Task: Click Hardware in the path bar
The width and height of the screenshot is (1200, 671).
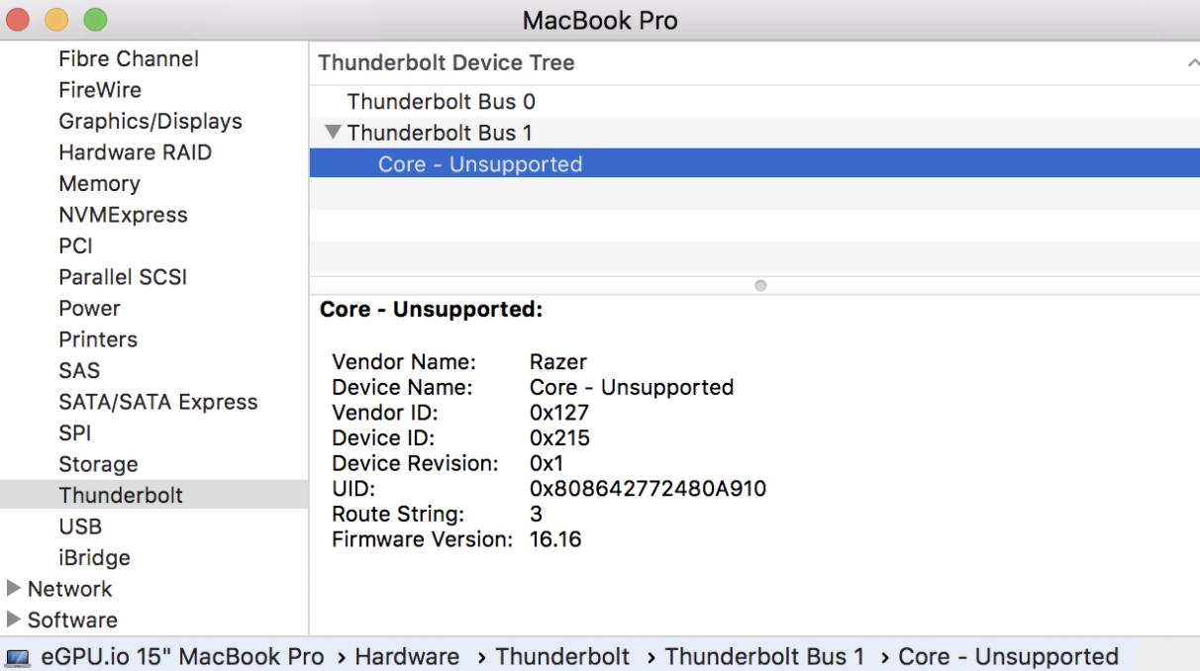Action: pyautogui.click(x=407, y=657)
